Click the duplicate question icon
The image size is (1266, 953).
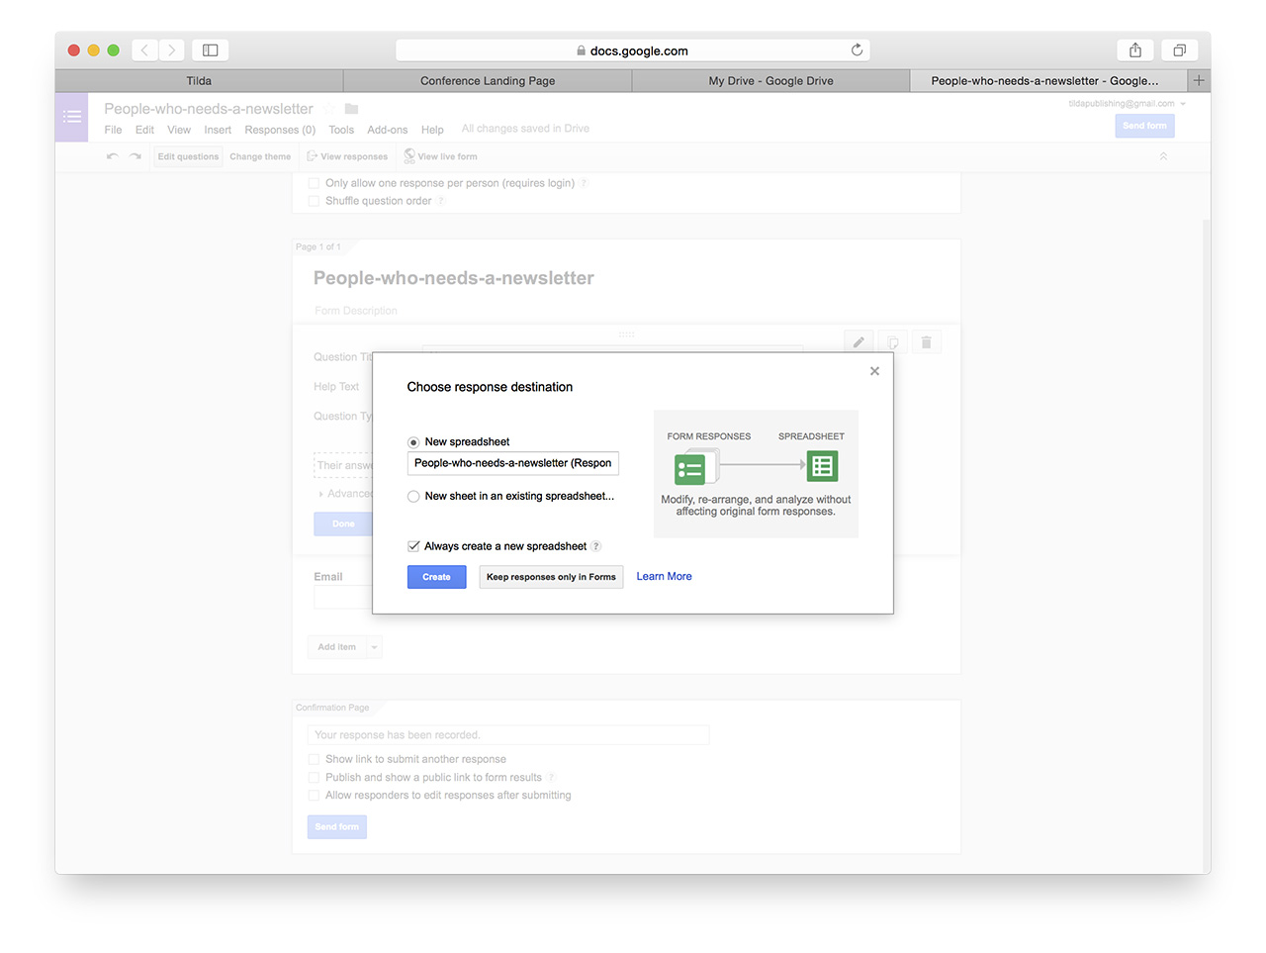[x=892, y=342]
